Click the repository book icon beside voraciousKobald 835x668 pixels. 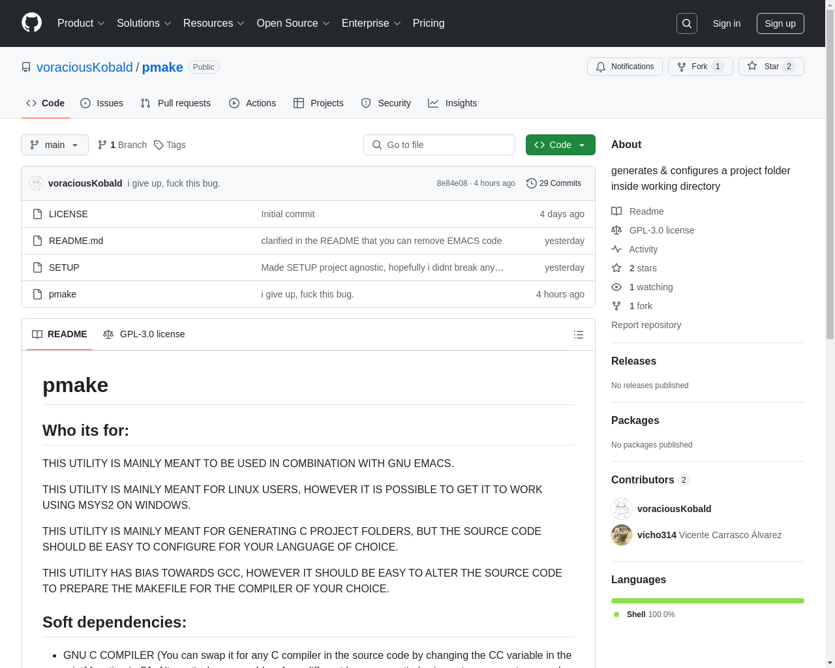click(x=26, y=67)
